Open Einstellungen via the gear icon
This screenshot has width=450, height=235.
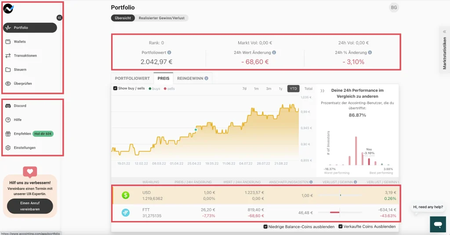pos(8,148)
